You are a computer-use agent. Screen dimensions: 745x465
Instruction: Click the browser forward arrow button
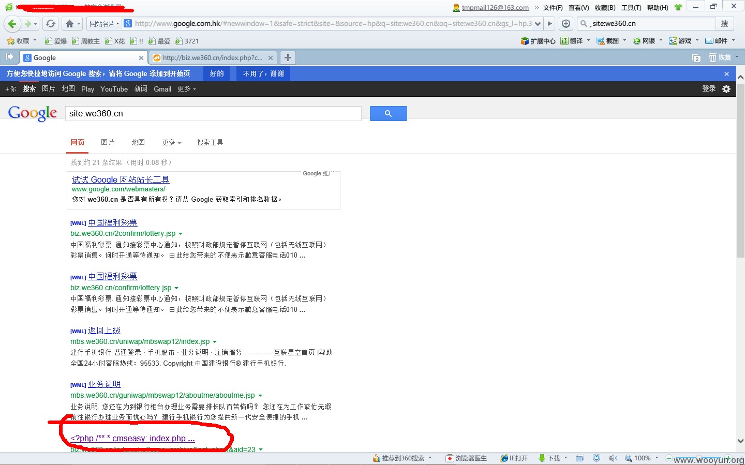click(28, 23)
